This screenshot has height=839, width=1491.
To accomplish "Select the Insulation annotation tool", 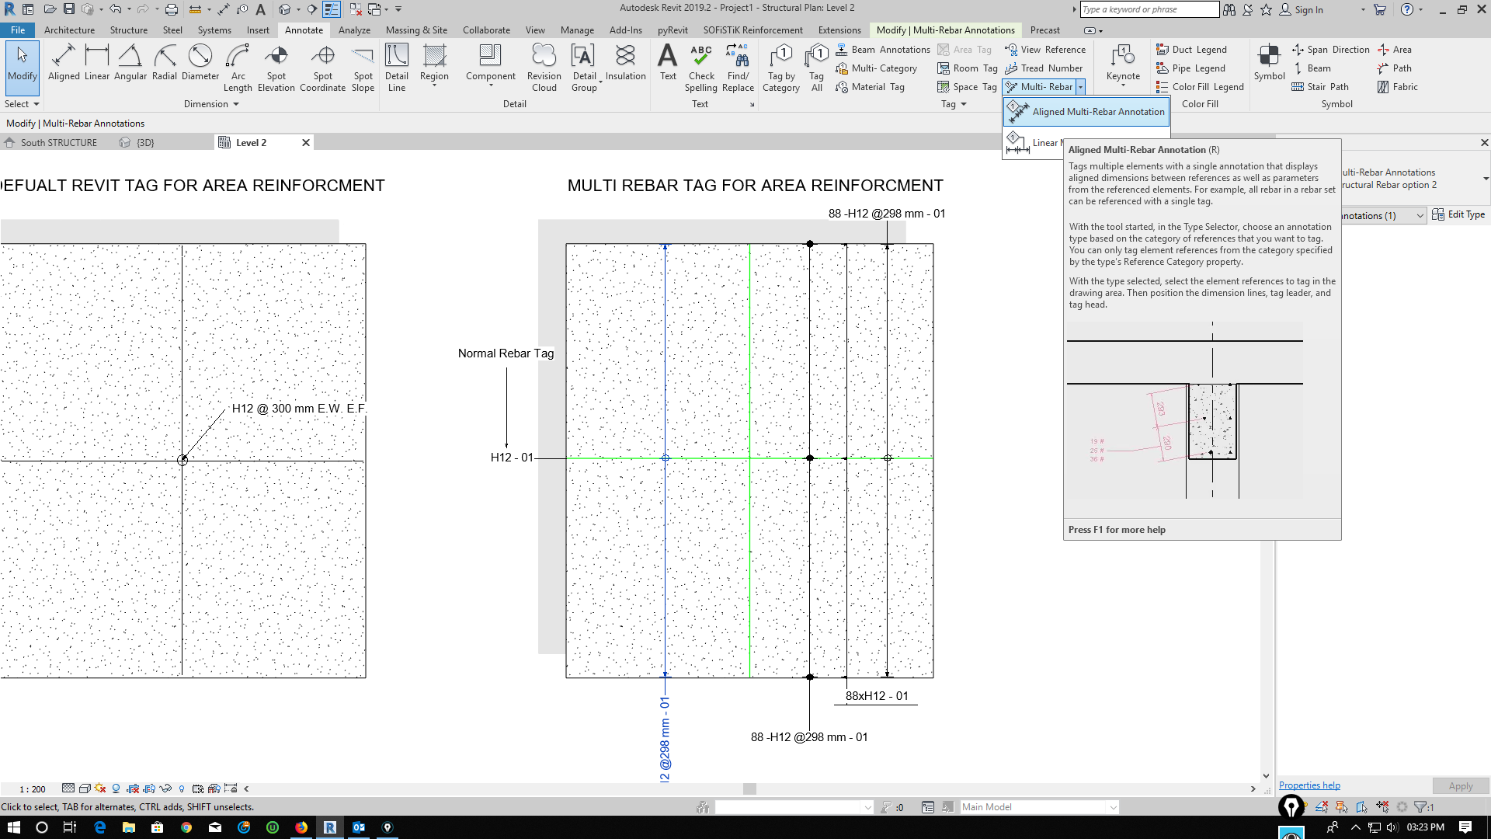I will (625, 66).
